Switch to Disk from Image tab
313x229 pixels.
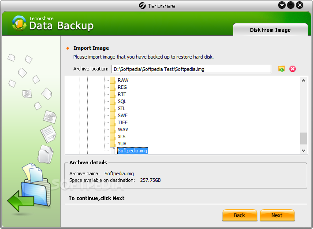pyautogui.click(x=270, y=30)
